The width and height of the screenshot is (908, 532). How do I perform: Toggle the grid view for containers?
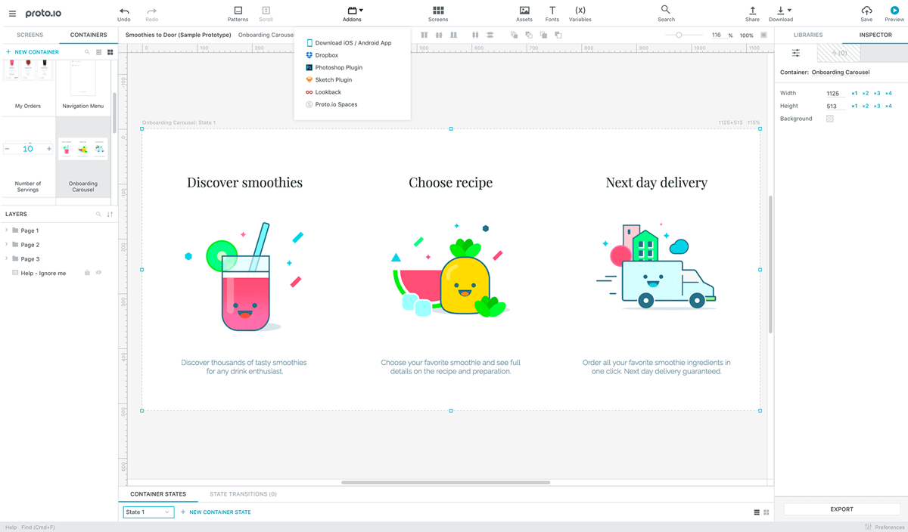pyautogui.click(x=109, y=51)
